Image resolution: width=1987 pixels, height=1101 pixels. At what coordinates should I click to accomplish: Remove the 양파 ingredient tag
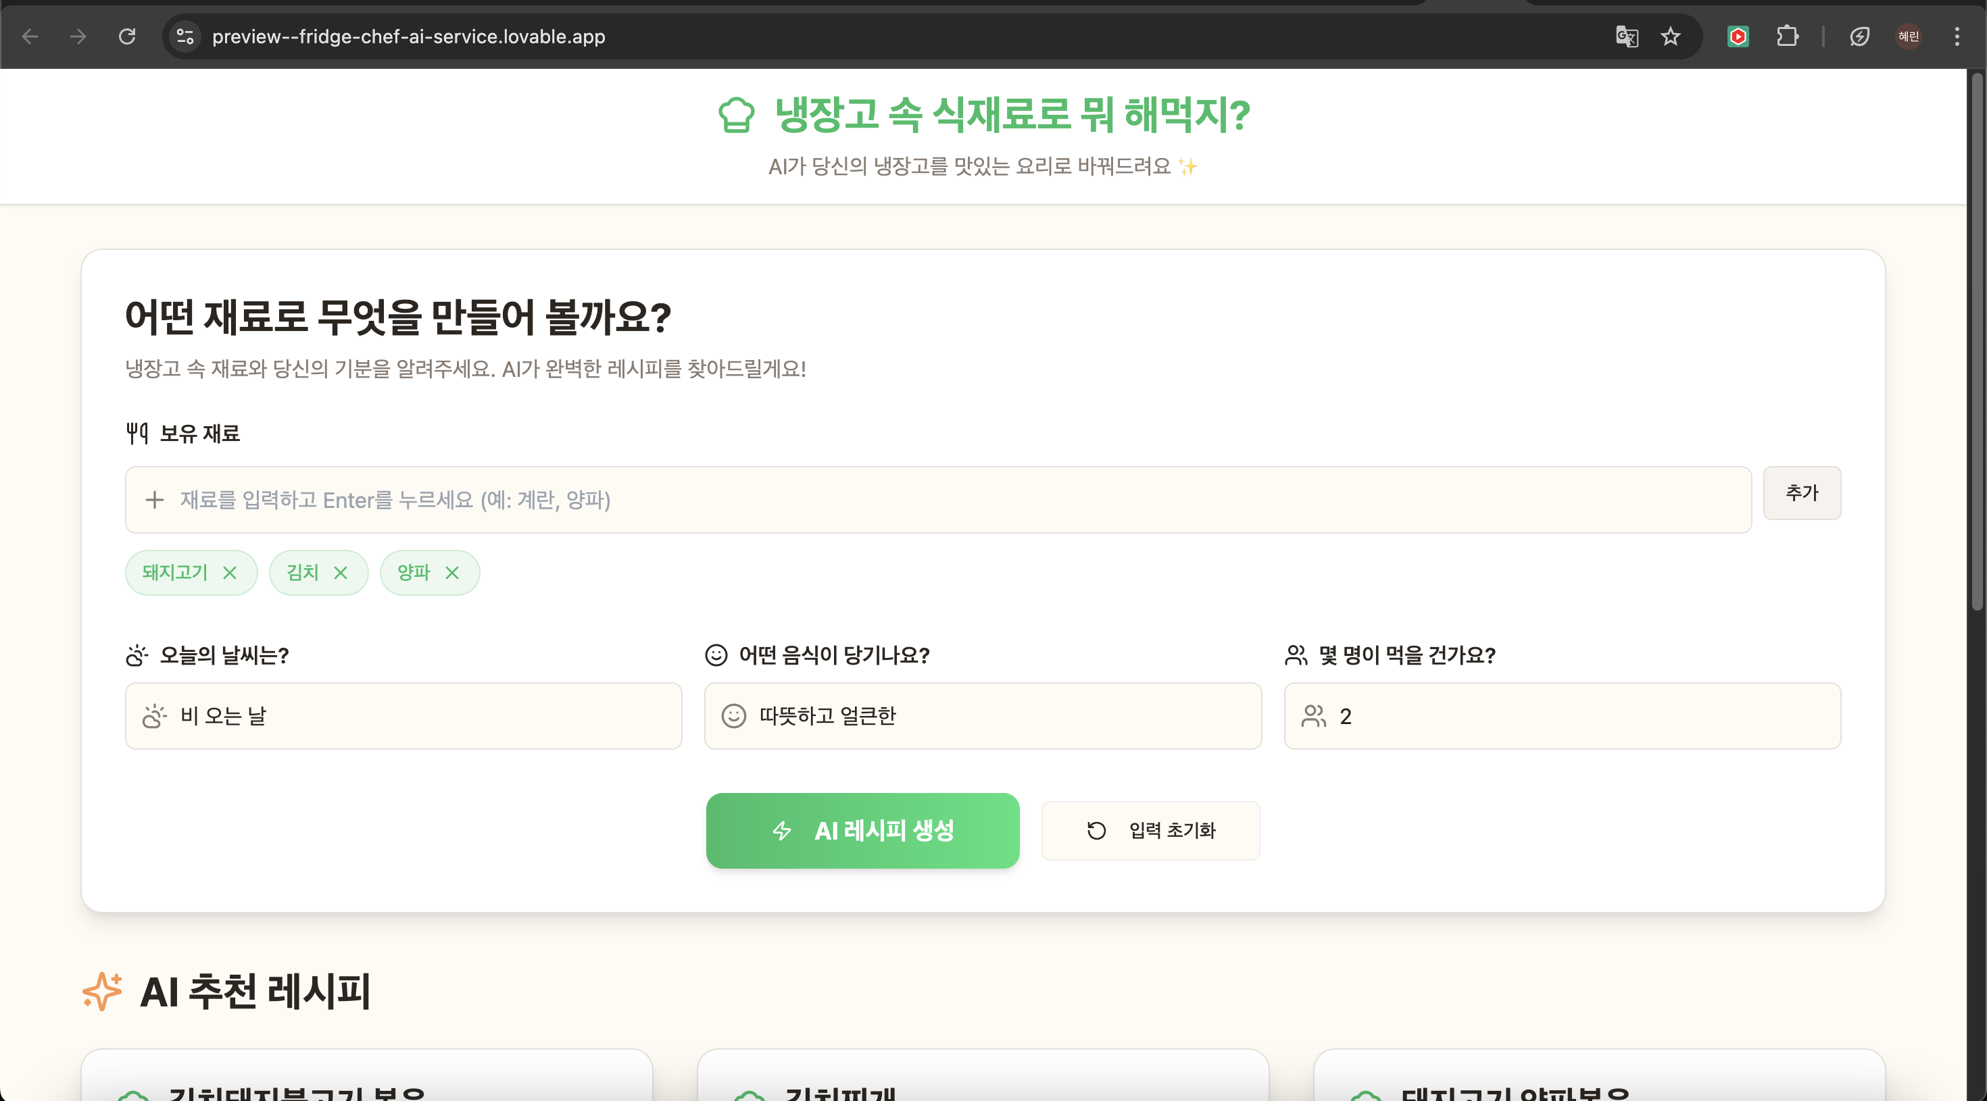click(x=452, y=573)
